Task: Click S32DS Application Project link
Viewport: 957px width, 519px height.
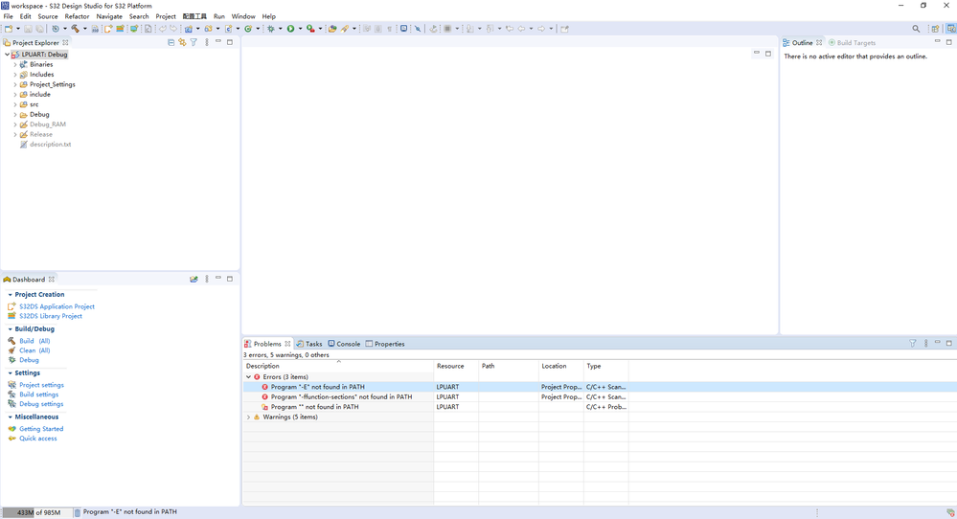Action: [57, 306]
